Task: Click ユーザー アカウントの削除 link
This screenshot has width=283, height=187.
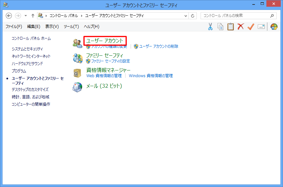Action: pos(159,46)
